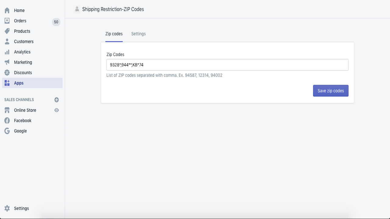
Task: Open Online Store from the sidebar
Action: [25, 110]
